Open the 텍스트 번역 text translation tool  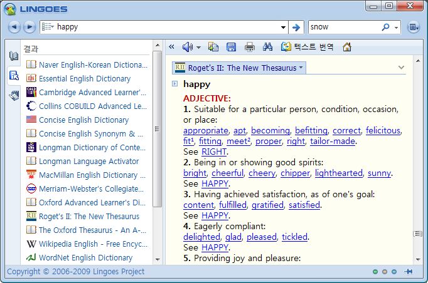click(307, 47)
